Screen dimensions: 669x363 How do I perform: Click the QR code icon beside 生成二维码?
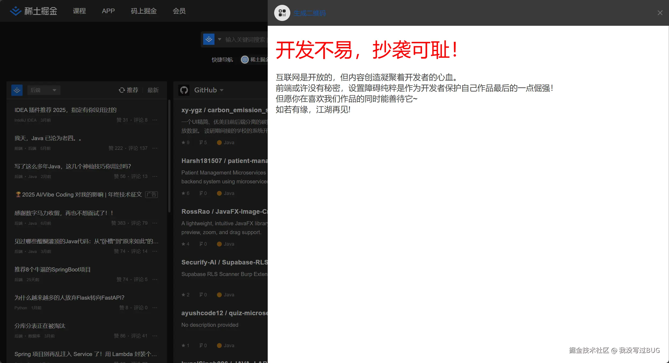coord(282,13)
